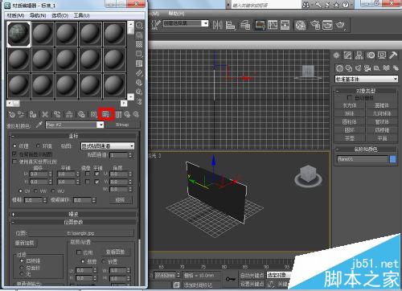Click Assign Material to Selection icon

pyautogui.click(x=33, y=115)
